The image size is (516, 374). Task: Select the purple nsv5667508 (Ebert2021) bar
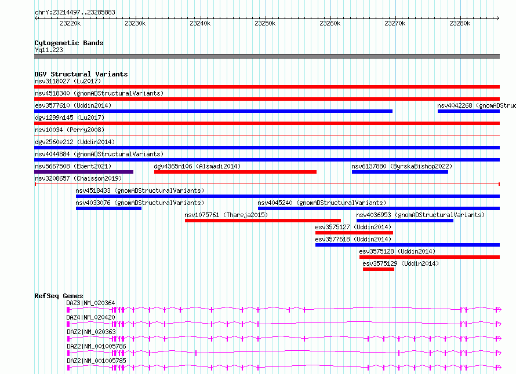84,172
